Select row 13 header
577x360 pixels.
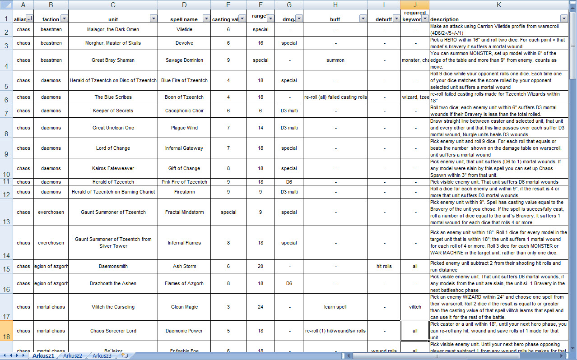point(6,212)
